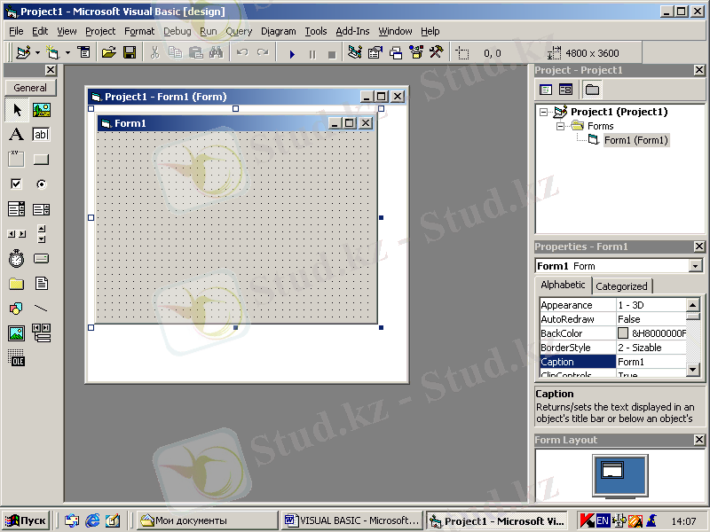Select the Line control tool

[x=41, y=309]
